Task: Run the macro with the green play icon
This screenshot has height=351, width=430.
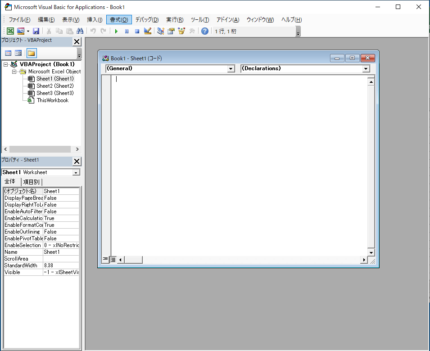Action: pos(116,31)
